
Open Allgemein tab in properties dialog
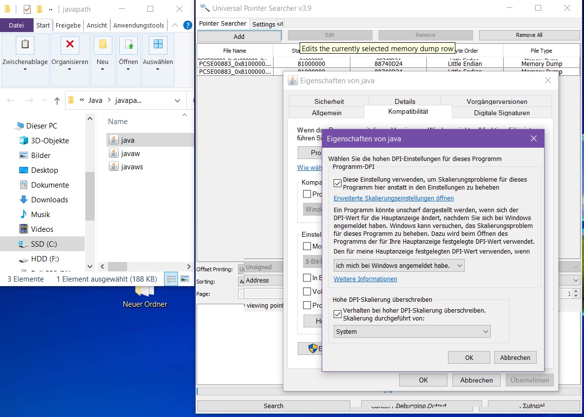[x=327, y=113]
